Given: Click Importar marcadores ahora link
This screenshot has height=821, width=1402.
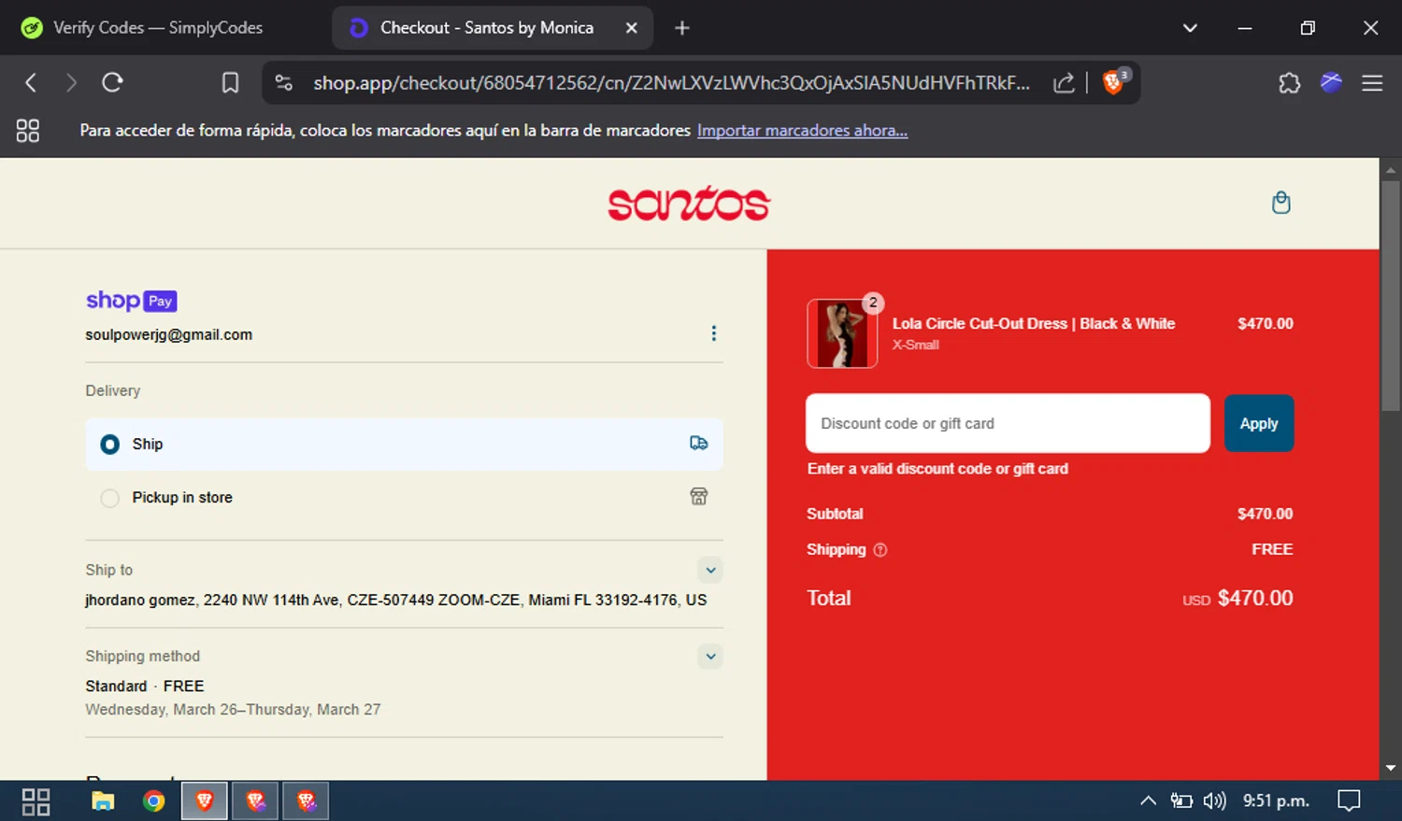Looking at the screenshot, I should (802, 131).
